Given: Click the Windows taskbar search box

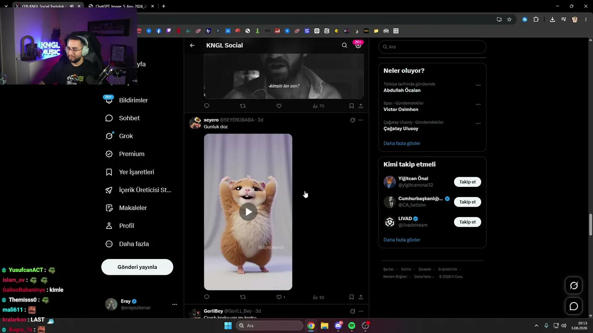Looking at the screenshot, I should click(271, 326).
